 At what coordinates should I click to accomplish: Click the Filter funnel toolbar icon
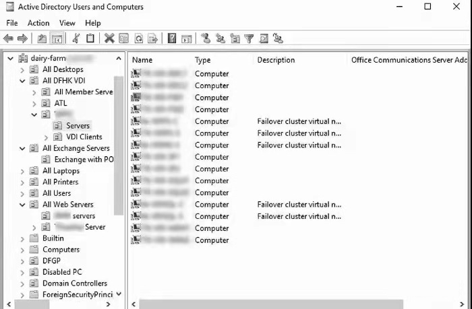point(249,38)
